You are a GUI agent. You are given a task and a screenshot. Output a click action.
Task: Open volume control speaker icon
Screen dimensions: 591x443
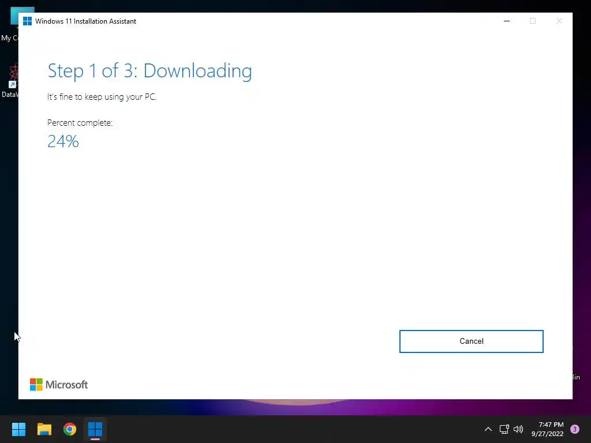pos(518,429)
